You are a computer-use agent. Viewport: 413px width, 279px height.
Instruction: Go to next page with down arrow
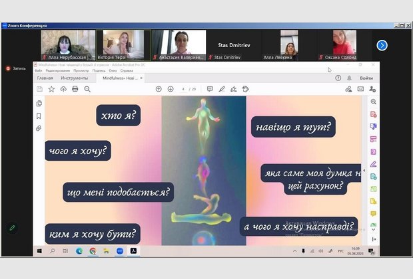coord(171,89)
